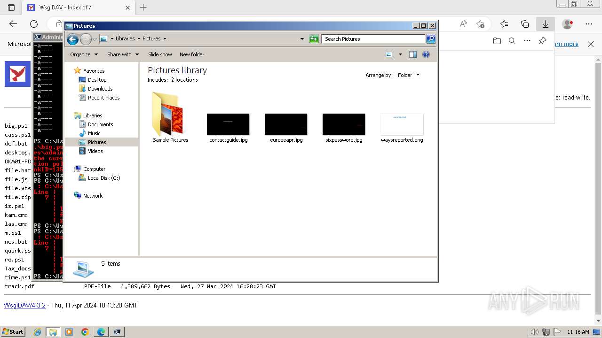Go back in the Edge browser
The image size is (602, 338).
[13, 24]
